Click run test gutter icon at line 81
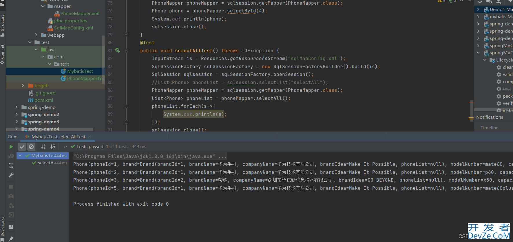Viewport: 513px width, 242px height. pyautogui.click(x=118, y=50)
